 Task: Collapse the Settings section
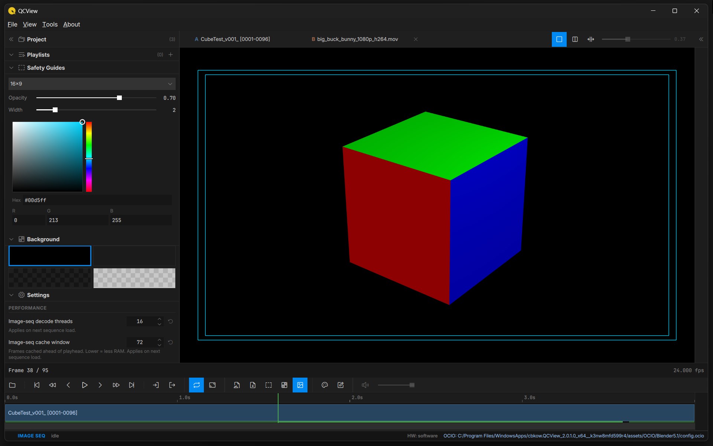[11, 295]
